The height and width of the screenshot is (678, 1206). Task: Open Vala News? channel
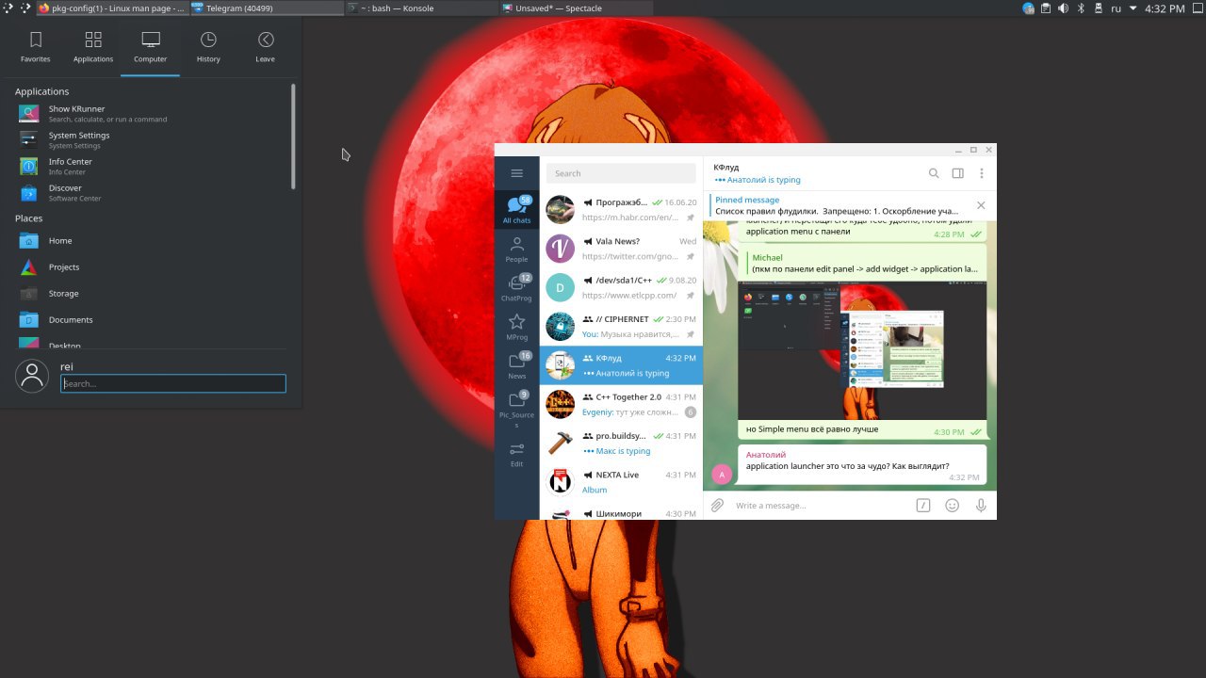(622, 249)
